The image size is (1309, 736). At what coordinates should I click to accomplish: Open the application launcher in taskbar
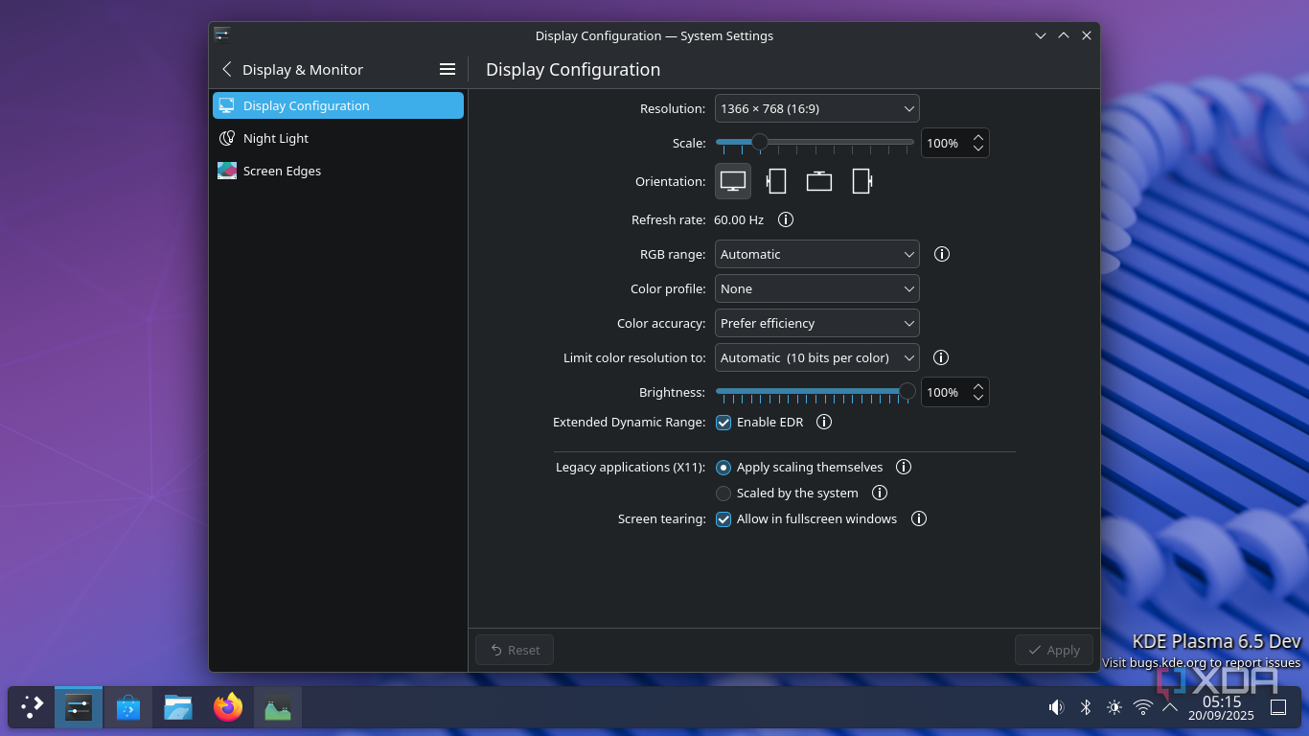pyautogui.click(x=32, y=707)
